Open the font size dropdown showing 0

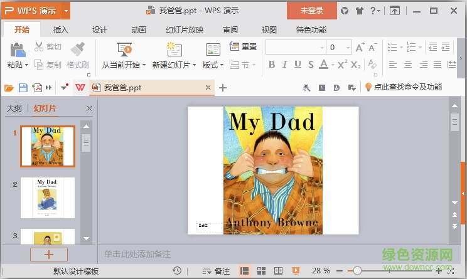pos(348,47)
